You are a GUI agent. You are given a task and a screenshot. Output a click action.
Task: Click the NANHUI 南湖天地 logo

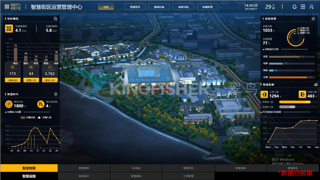[x=12, y=7]
